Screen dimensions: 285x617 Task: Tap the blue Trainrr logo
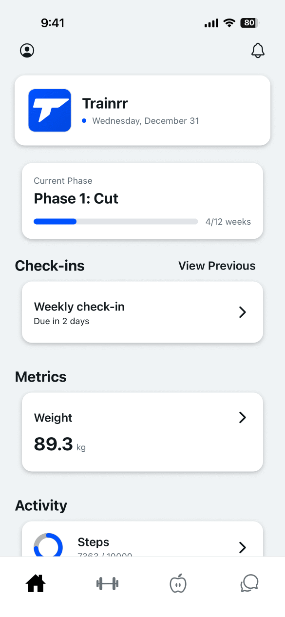tap(50, 110)
